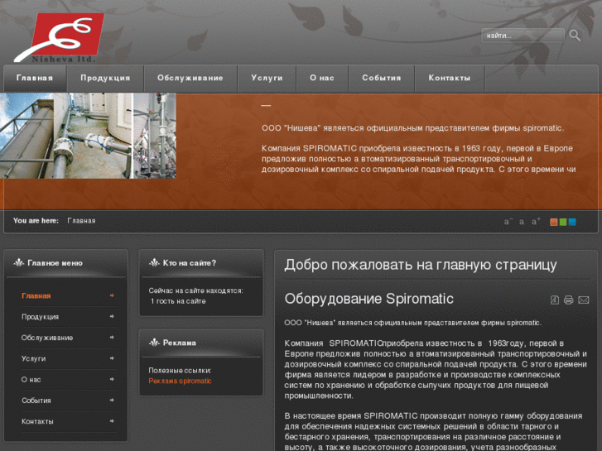This screenshot has height=451, width=602.
Task: Click the Spiromatic equipment banner photo
Action: pyautogui.click(x=88, y=136)
